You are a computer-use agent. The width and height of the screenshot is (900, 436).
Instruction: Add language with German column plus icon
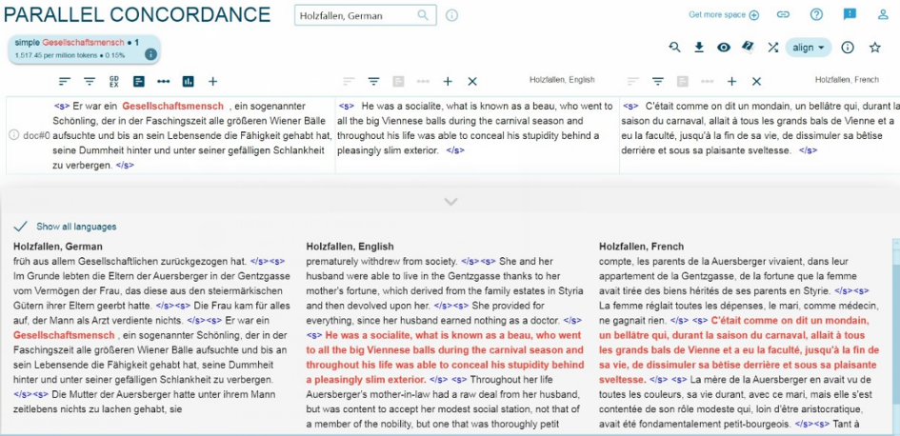(x=213, y=82)
